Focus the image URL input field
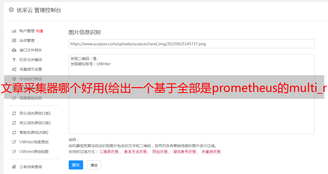 191,44
